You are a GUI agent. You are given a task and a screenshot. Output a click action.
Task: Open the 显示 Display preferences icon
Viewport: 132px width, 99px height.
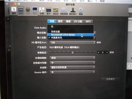(35, 11)
